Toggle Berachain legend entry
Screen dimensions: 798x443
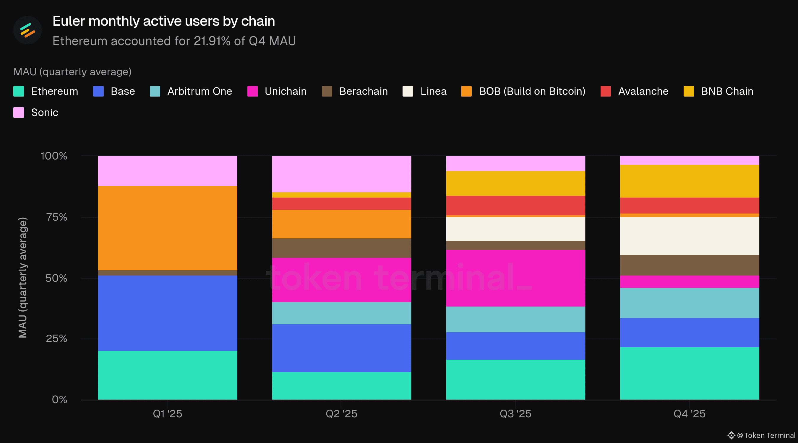pos(355,91)
